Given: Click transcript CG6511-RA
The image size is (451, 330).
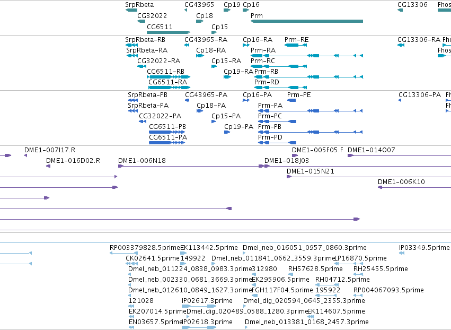Looking at the screenshot, I should click(x=167, y=82).
